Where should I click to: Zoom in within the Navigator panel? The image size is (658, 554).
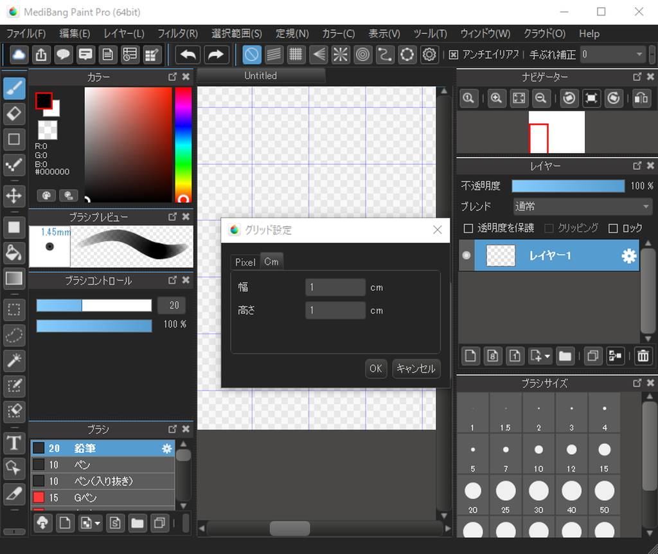[x=497, y=98]
